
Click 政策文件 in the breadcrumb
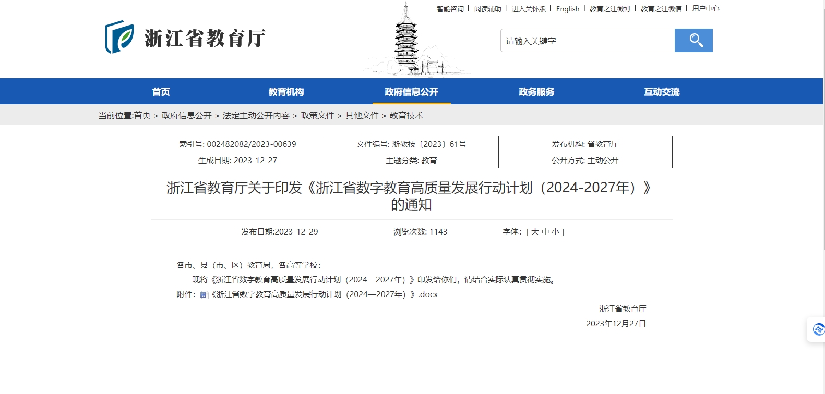point(317,116)
